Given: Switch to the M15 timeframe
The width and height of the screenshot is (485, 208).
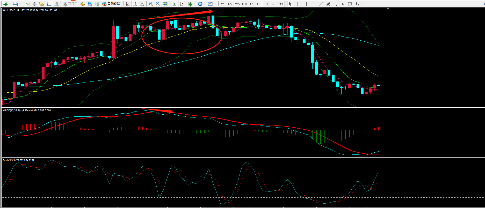Looking at the screenshot, I should [x=237, y=4].
